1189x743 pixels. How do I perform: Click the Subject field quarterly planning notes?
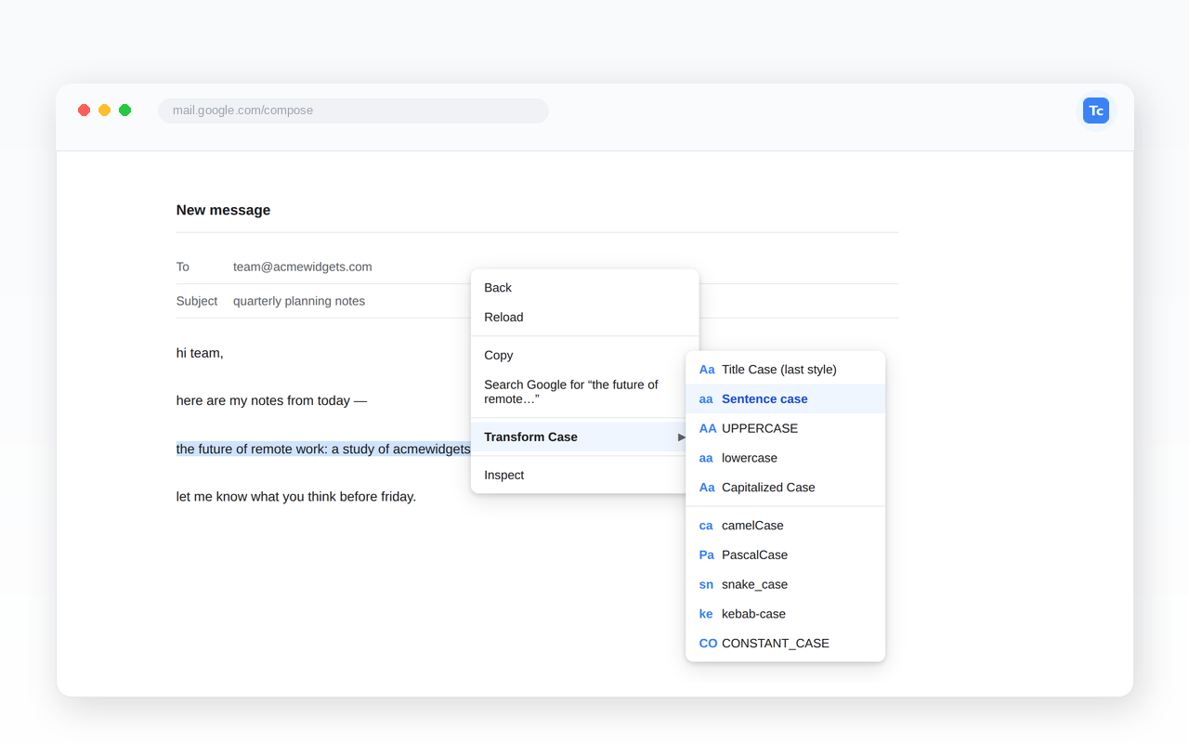point(299,302)
